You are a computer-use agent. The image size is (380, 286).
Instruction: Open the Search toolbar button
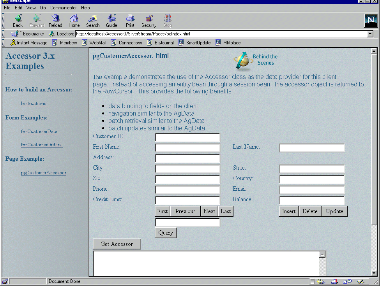pos(93,21)
